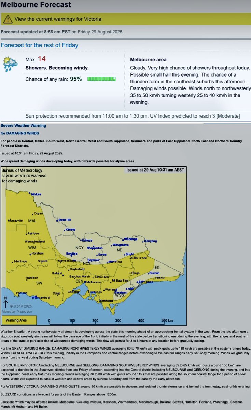Click Portland on the warning map
The height and width of the screenshot is (410, 251).
pos(22,293)
